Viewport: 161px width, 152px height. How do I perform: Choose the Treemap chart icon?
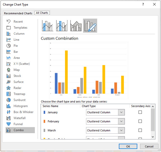pyautogui.click(x=8, y=94)
